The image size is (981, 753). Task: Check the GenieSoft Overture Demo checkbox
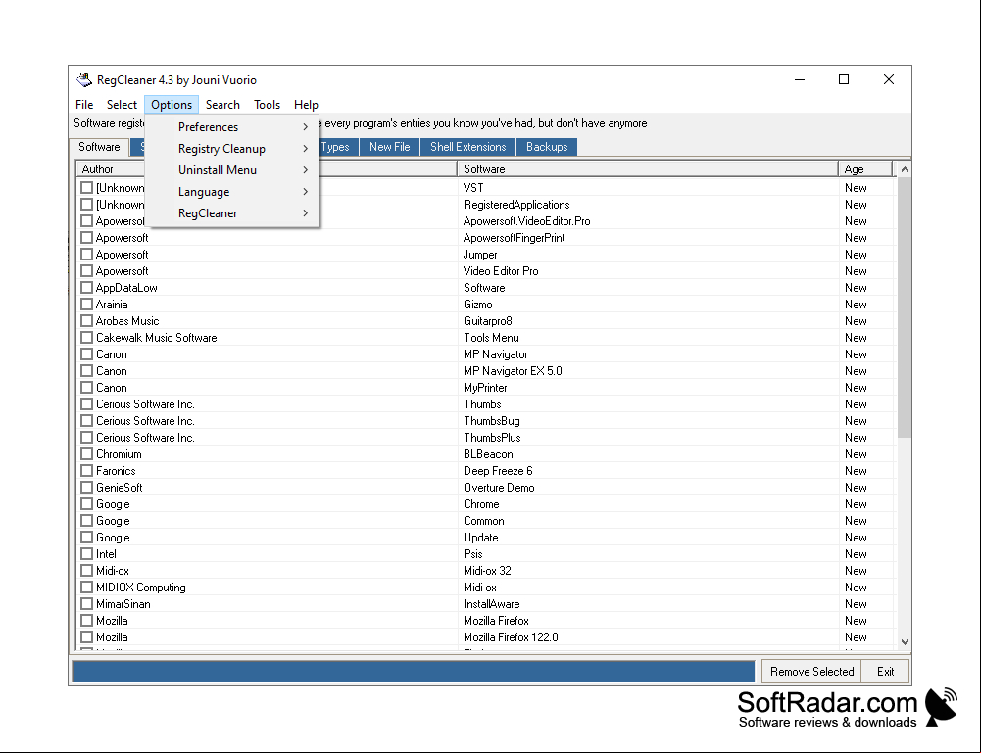(87, 488)
